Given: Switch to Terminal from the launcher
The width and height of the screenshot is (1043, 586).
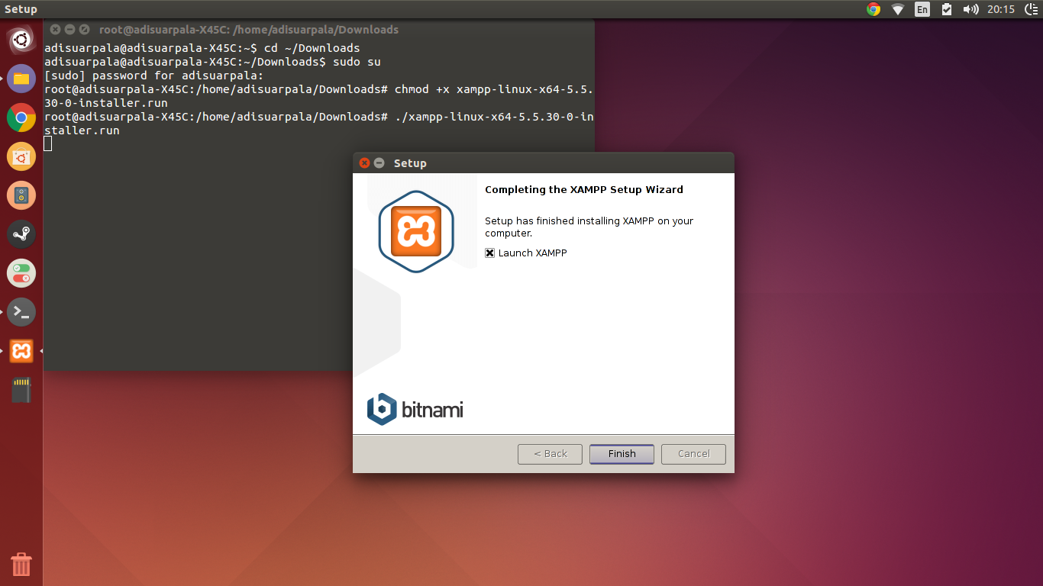Looking at the screenshot, I should pyautogui.click(x=21, y=312).
